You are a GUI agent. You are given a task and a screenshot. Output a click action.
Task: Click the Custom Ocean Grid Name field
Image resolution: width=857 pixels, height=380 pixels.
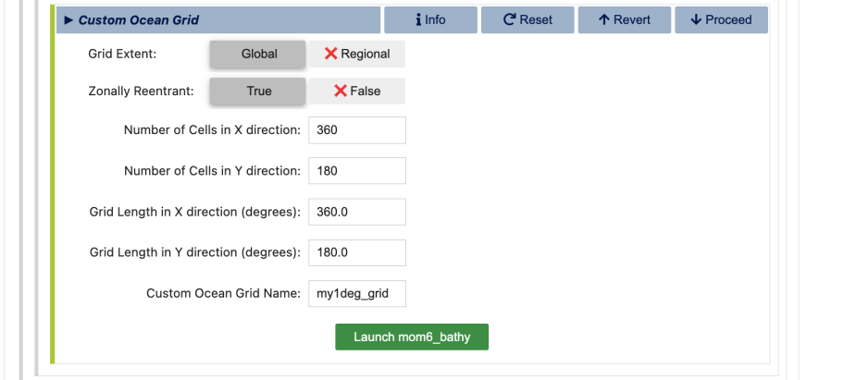click(x=356, y=293)
